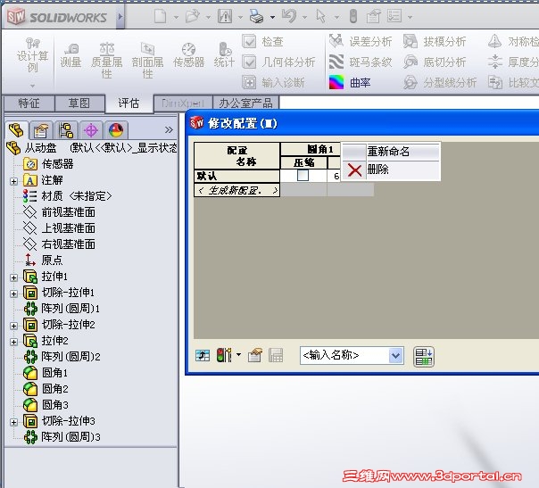Choose 删除 from context menu
Viewport: 539px width, 488px height.
pos(391,170)
